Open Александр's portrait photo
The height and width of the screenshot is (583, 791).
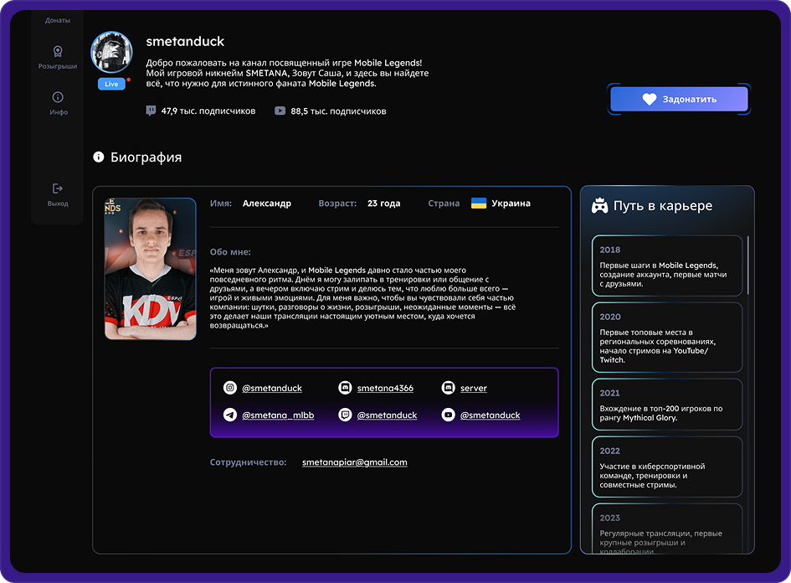(151, 269)
